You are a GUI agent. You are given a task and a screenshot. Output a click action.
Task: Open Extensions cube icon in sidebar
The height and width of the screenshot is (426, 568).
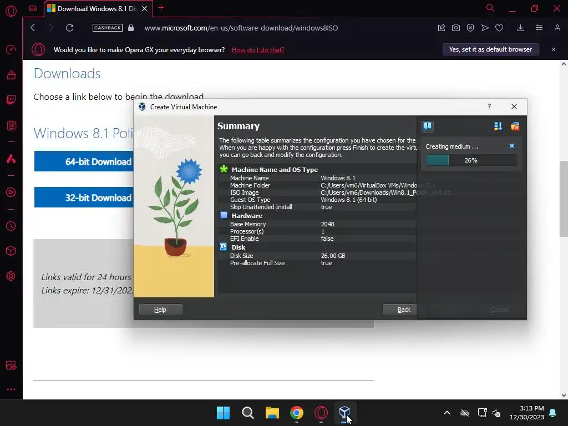(11, 251)
